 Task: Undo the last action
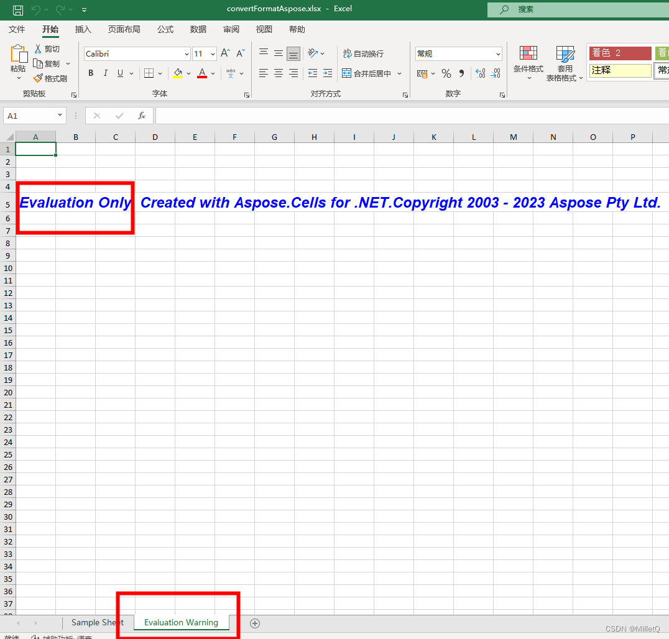(36, 10)
